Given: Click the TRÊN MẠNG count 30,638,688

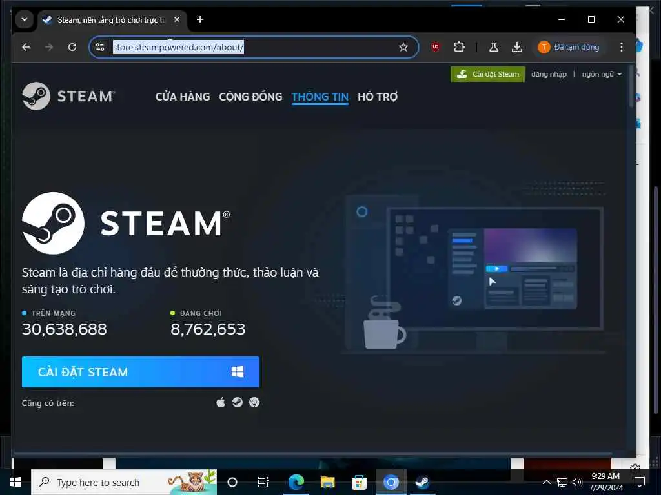Looking at the screenshot, I should (x=65, y=329).
